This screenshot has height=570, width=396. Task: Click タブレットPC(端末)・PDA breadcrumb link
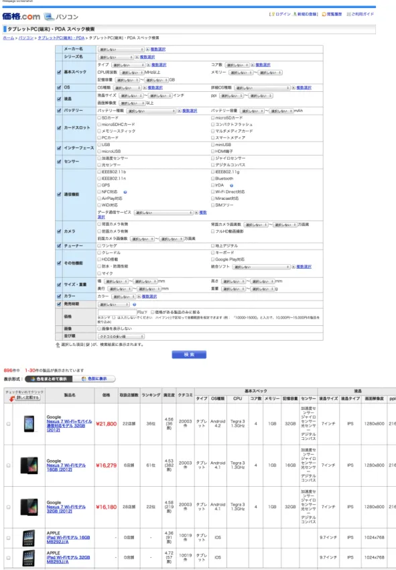coord(61,38)
